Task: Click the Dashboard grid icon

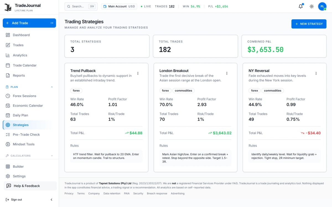Action: (x=8, y=35)
